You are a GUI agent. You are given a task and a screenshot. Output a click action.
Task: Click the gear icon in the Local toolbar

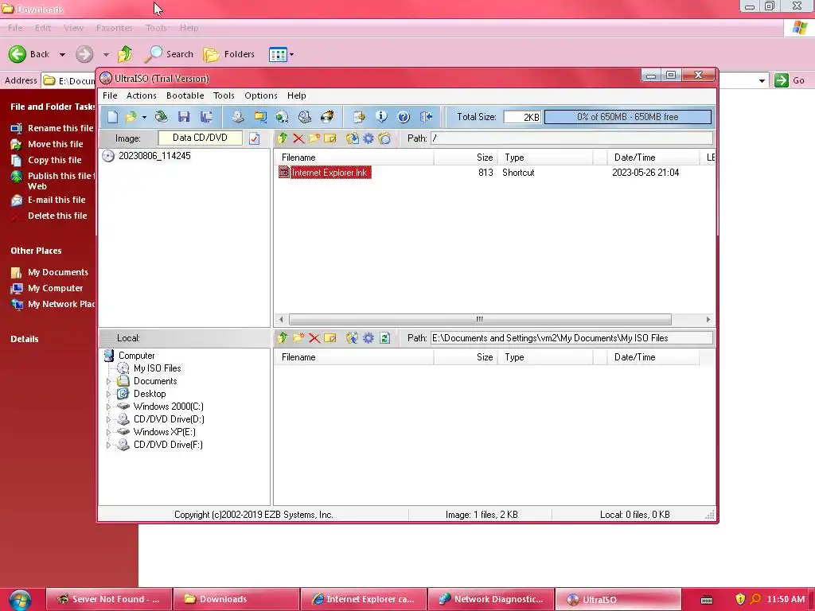pyautogui.click(x=368, y=338)
